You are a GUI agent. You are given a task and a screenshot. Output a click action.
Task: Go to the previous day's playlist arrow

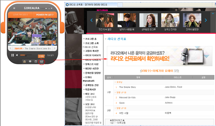coord(141,71)
